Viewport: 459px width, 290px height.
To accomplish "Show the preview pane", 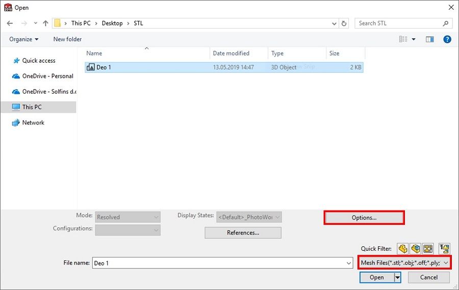I will click(430, 39).
